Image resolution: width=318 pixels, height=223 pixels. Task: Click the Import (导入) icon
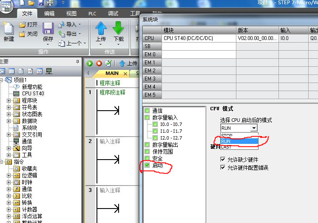(x=62, y=25)
